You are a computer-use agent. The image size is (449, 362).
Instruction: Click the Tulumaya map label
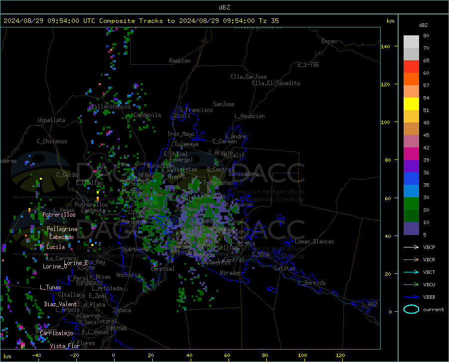point(187,144)
